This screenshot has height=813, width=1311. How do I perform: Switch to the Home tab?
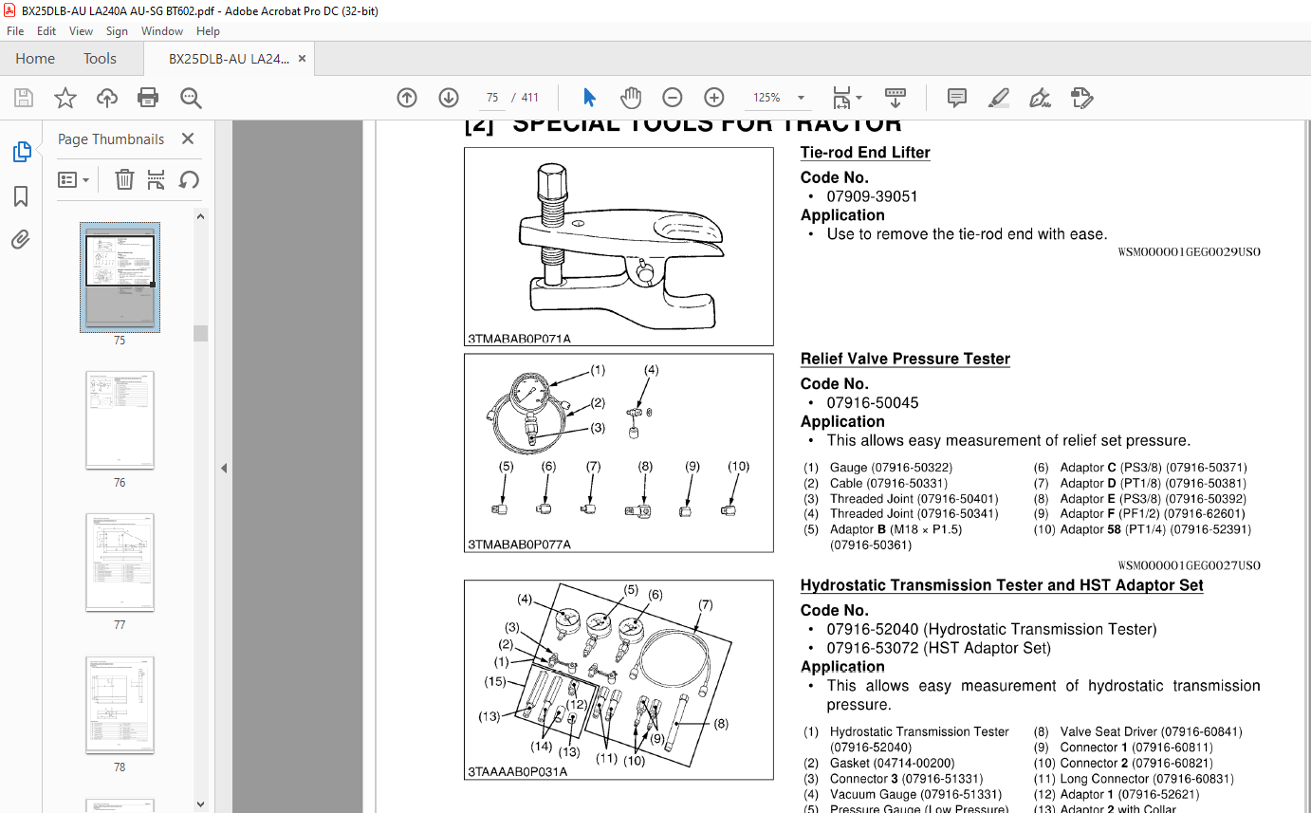35,59
